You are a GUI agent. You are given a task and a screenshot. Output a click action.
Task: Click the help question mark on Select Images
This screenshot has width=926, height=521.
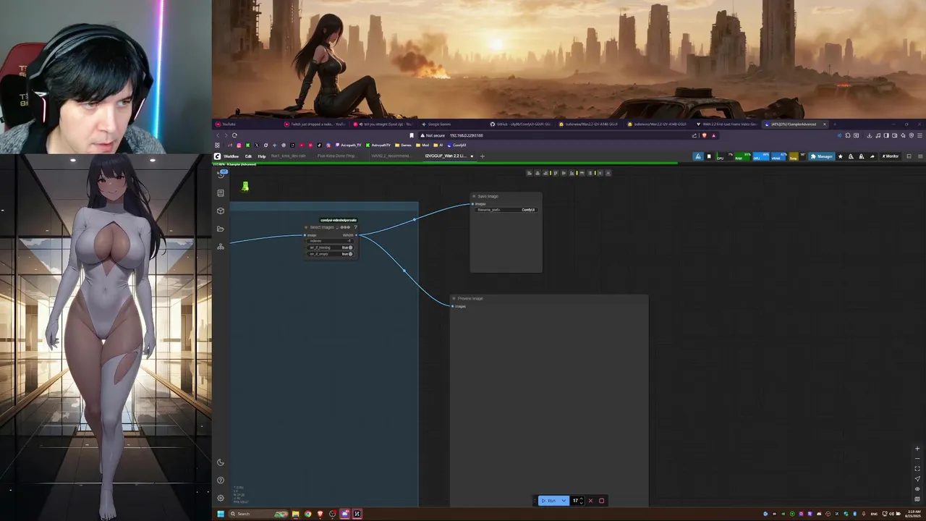(x=355, y=227)
